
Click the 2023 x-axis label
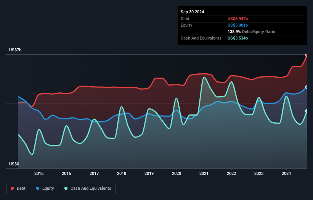tap(259, 173)
